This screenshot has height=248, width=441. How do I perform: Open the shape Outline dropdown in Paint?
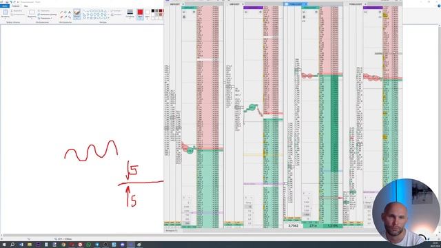click(116, 11)
